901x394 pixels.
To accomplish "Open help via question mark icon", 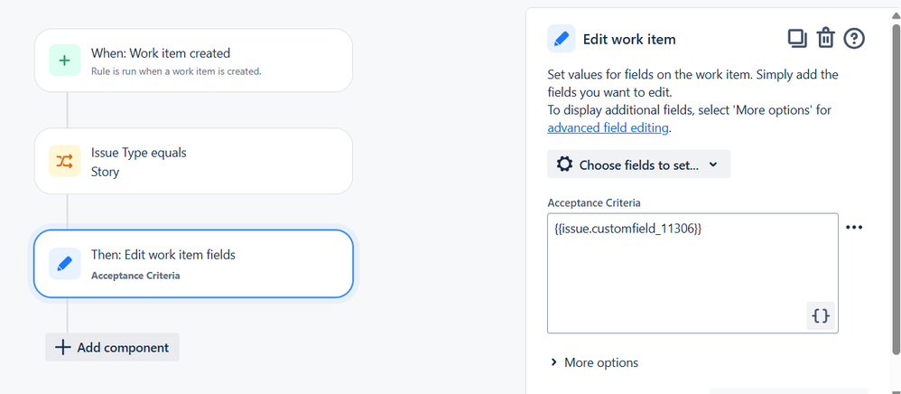I will pos(854,38).
